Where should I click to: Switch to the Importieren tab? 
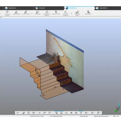(x=10, y=8)
